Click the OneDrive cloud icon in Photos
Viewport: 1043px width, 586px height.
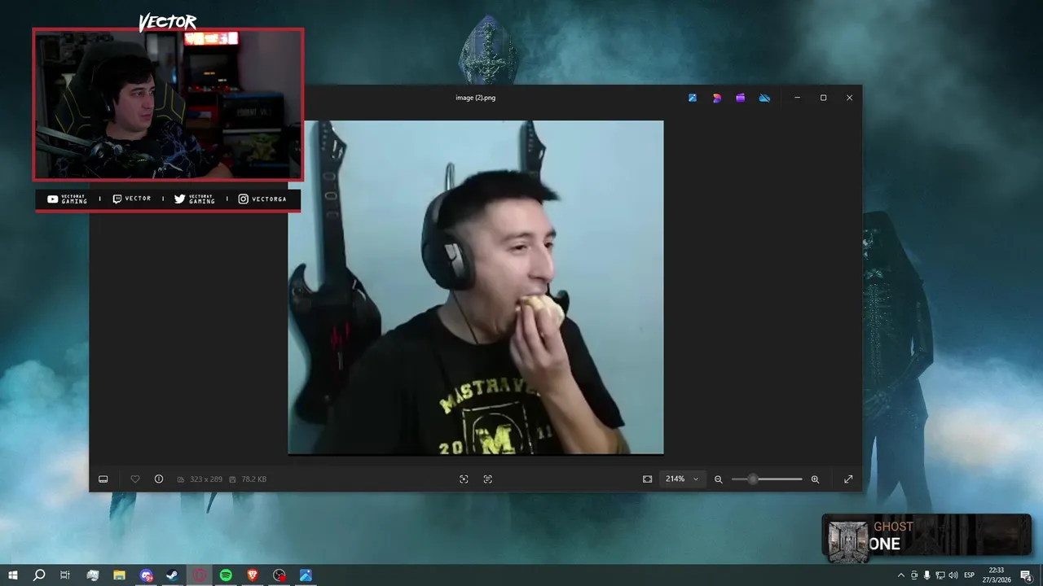(764, 98)
